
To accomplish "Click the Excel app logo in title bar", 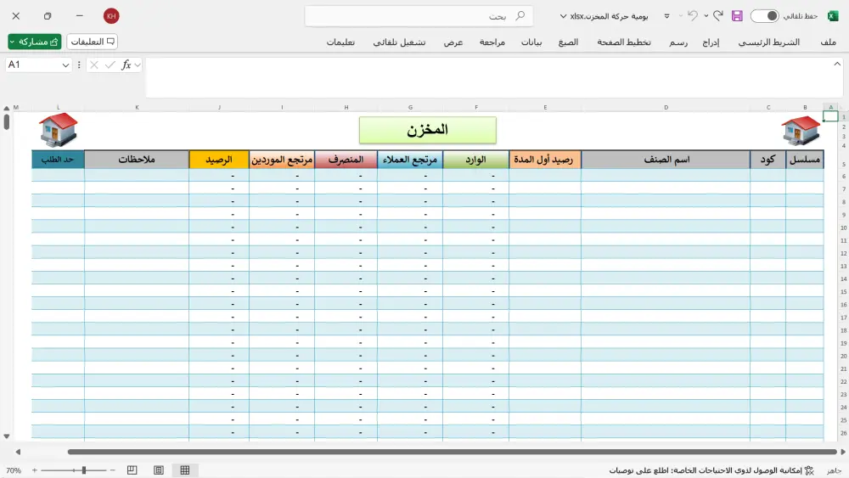I will pyautogui.click(x=833, y=16).
